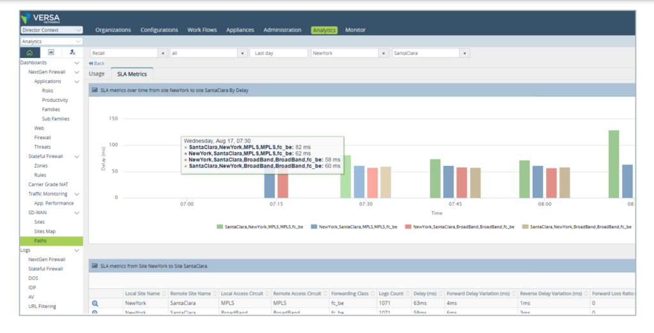Open Risks under Applications
Screen dimensions: 654x333
[47, 91]
